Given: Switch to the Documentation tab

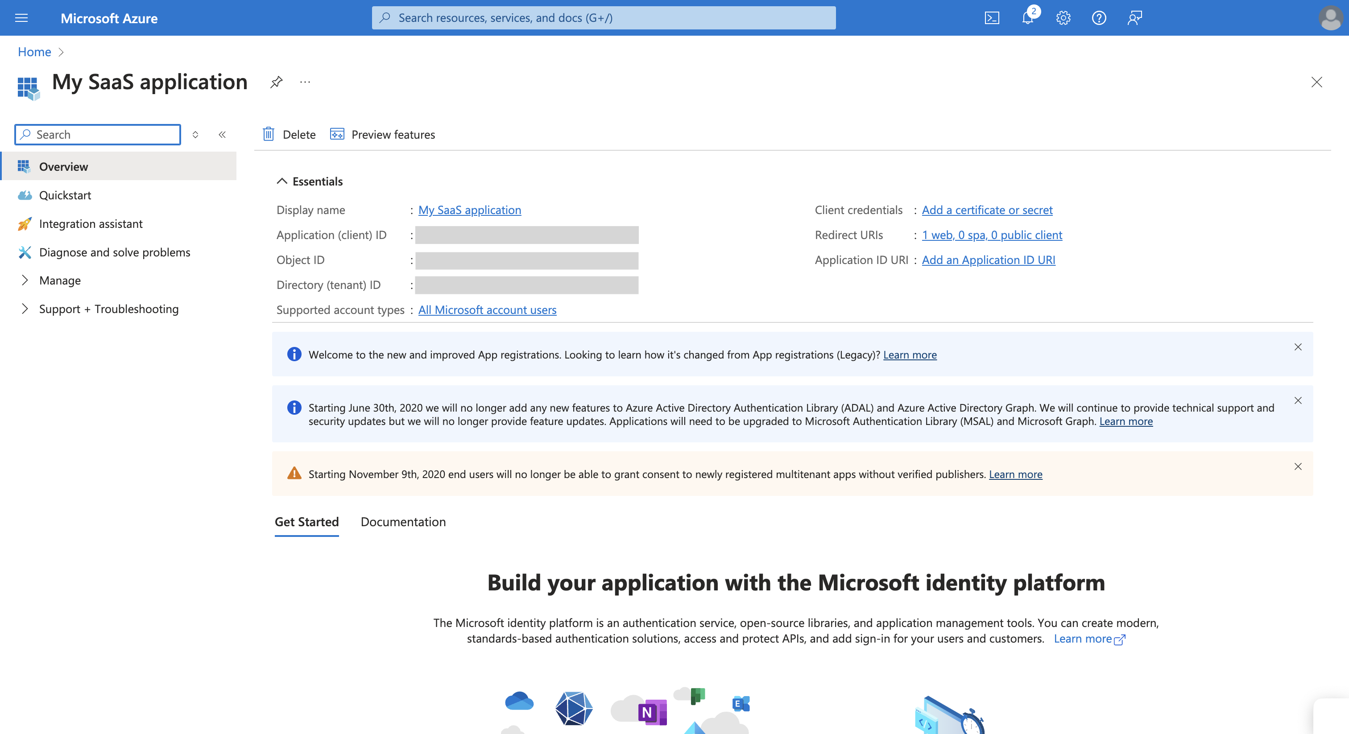Looking at the screenshot, I should [403, 522].
